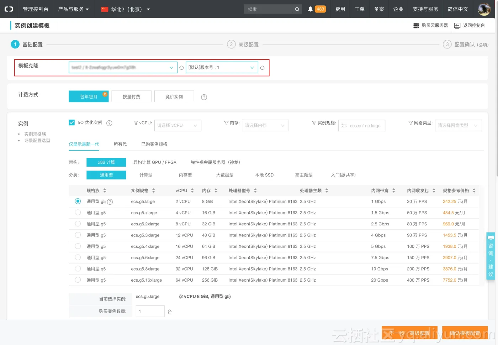Sort by 处理器主频 column arrows
This screenshot has height=345, width=498.
(327, 191)
